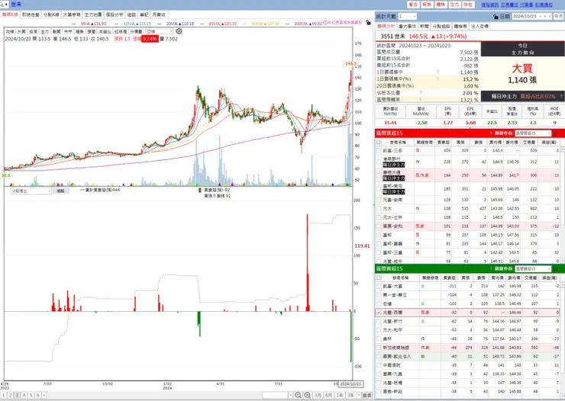
Task: Toggle the 本益比 button on chart toolbar
Action: click(105, 32)
